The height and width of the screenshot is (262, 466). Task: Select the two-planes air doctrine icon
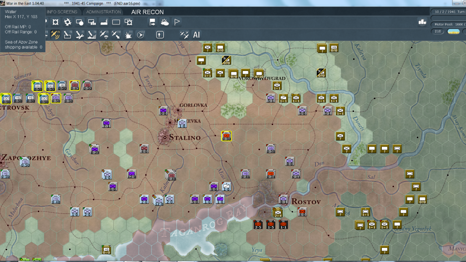click(184, 34)
